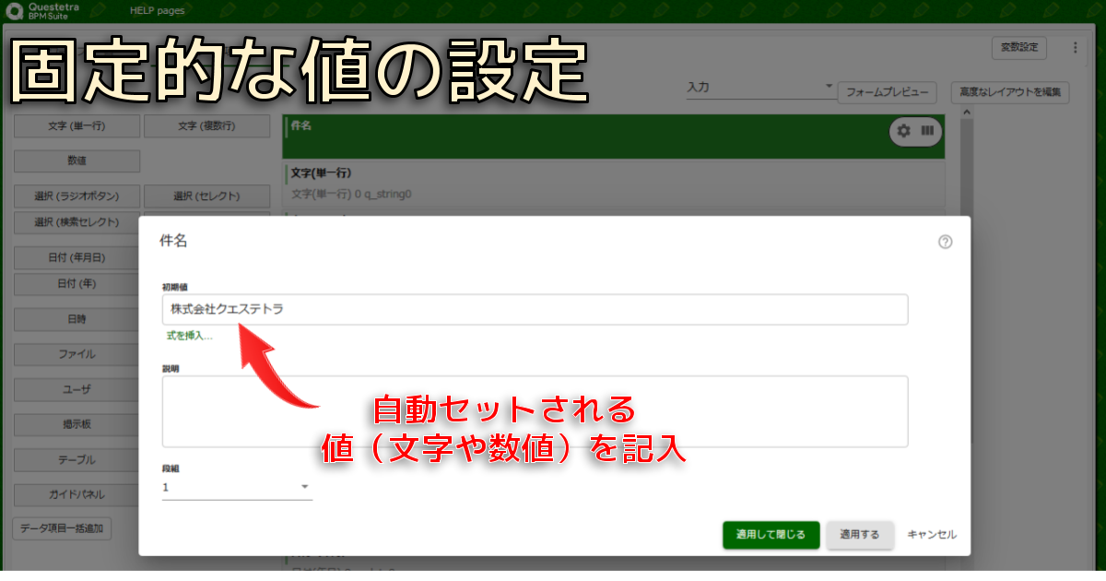The width and height of the screenshot is (1106, 581).
Task: Add a 数値 item from the palette
Action: pos(76,160)
